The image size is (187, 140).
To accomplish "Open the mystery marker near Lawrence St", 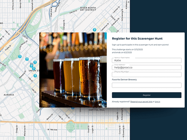I will tap(95, 30).
